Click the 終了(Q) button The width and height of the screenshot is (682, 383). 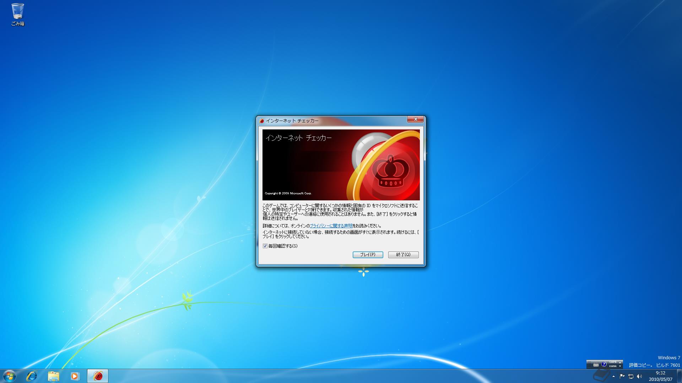pyautogui.click(x=403, y=255)
